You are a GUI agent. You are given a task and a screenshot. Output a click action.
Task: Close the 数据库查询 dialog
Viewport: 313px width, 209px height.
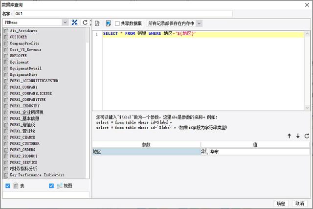[307, 5]
